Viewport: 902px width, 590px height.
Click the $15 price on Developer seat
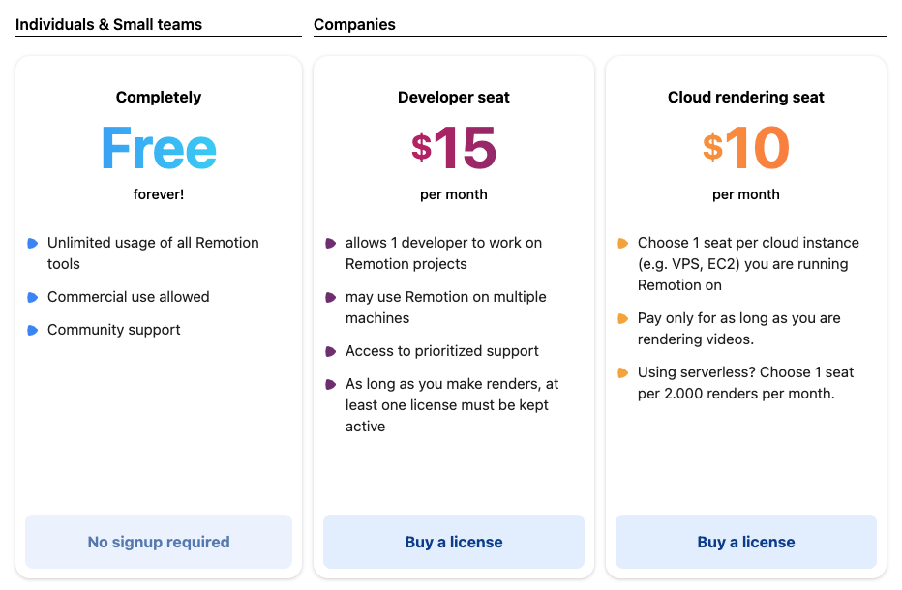453,148
